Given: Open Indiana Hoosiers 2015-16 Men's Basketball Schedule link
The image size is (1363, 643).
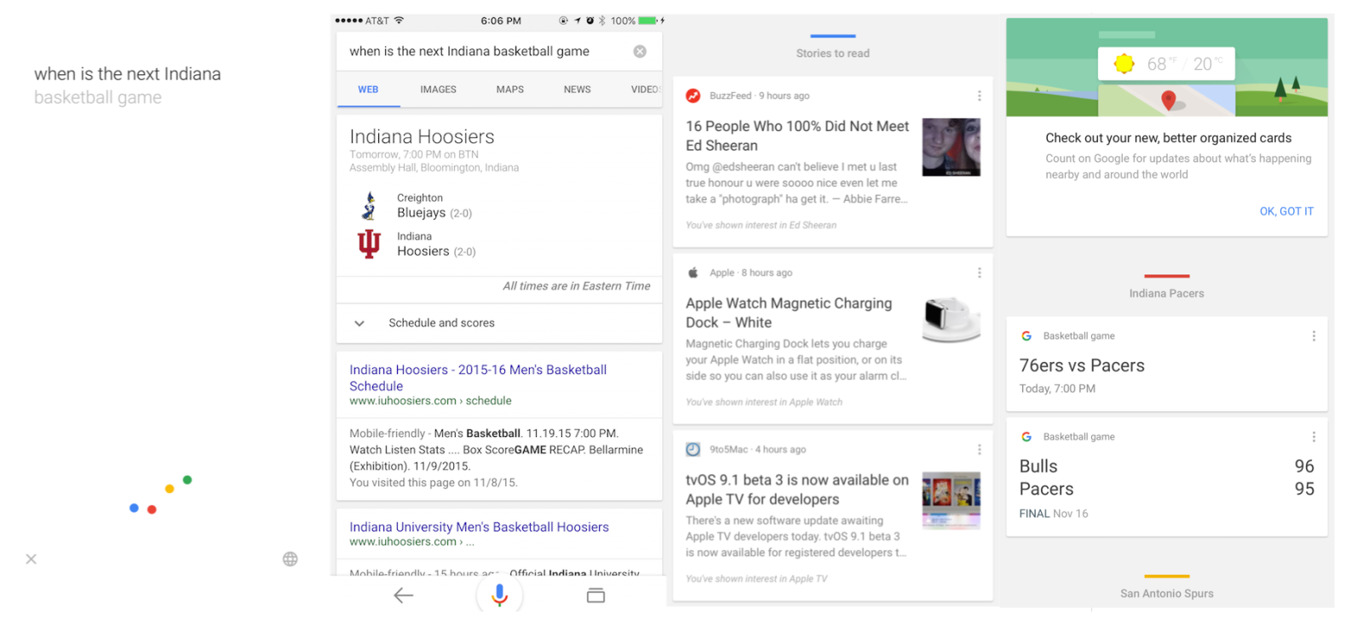Looking at the screenshot, I should [x=478, y=377].
